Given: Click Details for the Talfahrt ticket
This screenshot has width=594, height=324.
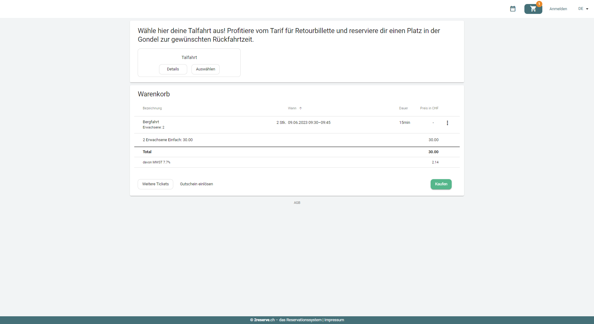Looking at the screenshot, I should coord(173,69).
